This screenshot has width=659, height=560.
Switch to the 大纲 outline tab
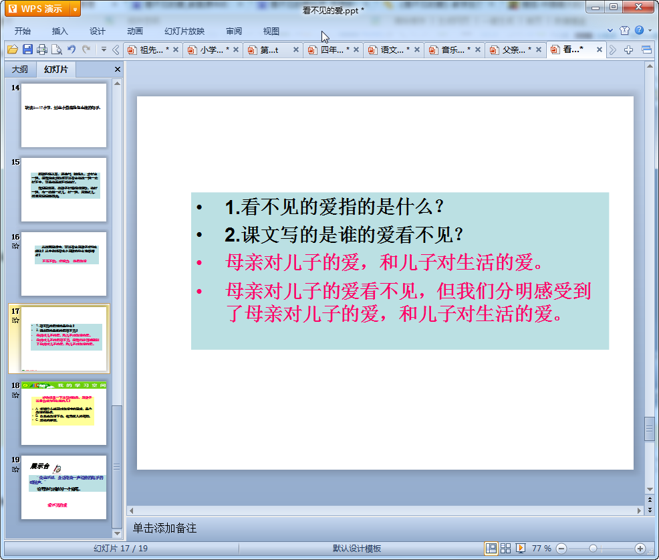pyautogui.click(x=20, y=70)
